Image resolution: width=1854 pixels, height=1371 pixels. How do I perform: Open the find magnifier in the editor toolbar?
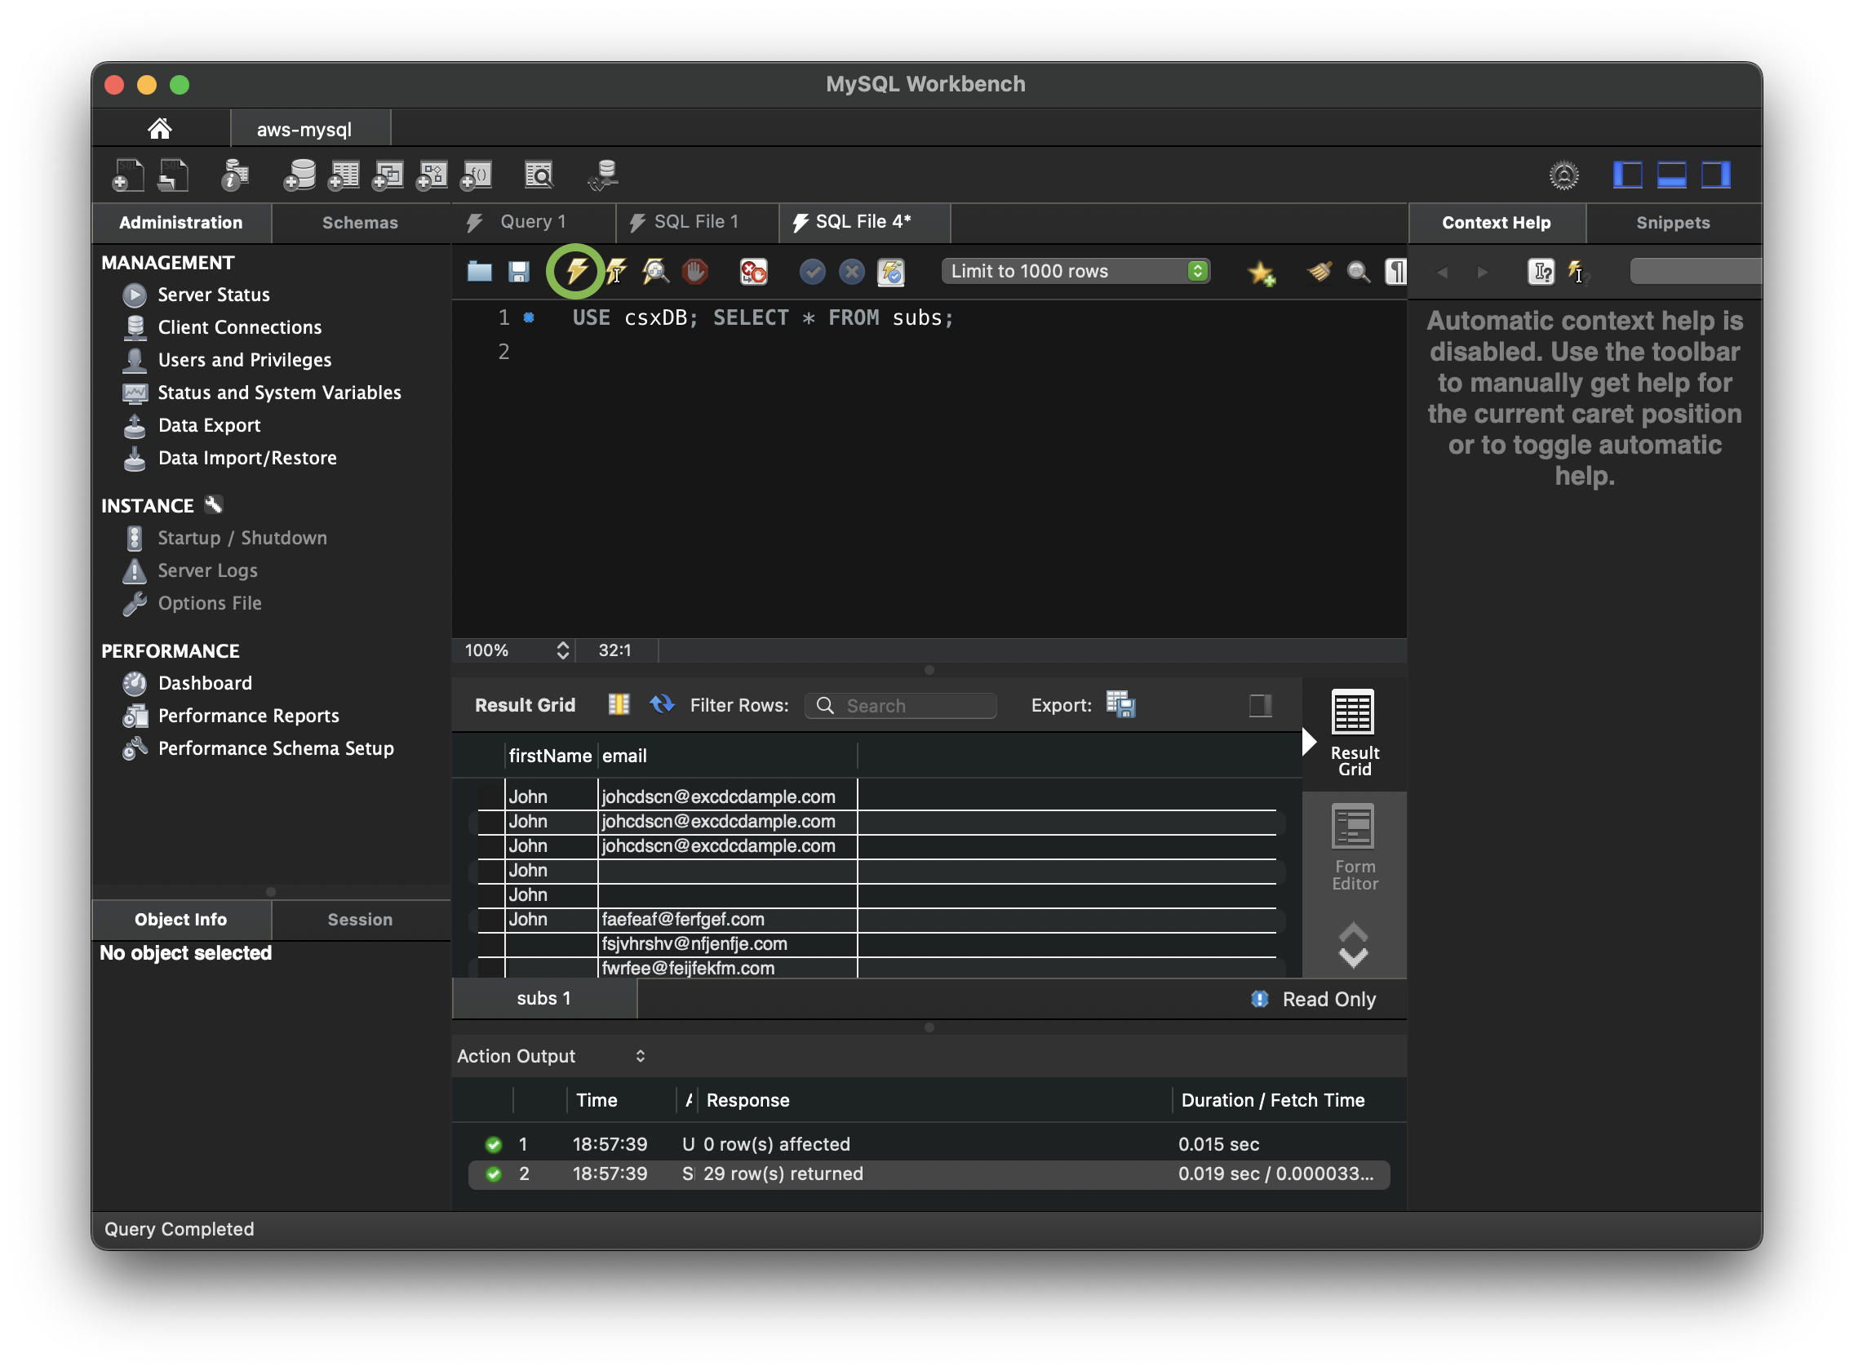coord(1359,272)
